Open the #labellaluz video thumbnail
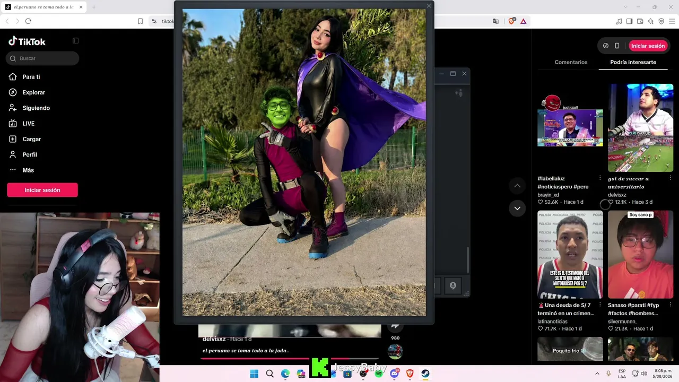 [x=570, y=128]
